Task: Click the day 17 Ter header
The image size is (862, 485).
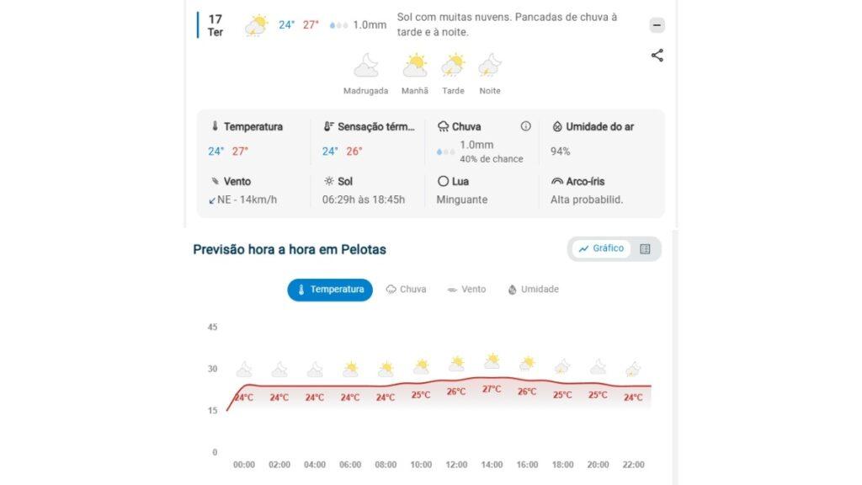Action: pos(215,25)
